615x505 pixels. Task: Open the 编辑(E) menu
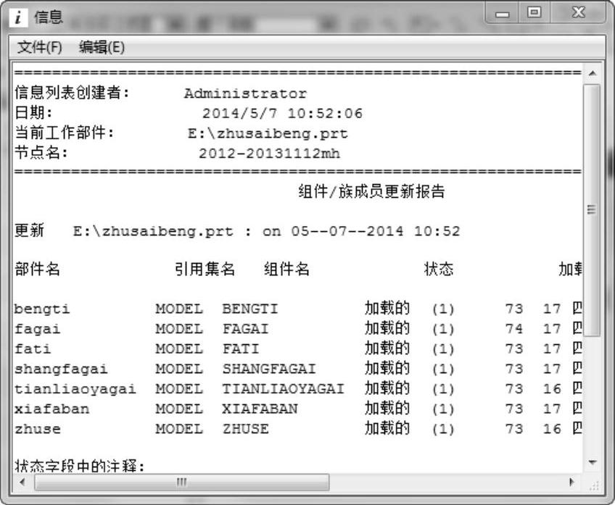pos(102,47)
